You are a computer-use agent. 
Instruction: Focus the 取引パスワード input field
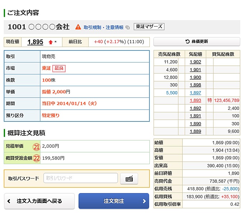80,178
